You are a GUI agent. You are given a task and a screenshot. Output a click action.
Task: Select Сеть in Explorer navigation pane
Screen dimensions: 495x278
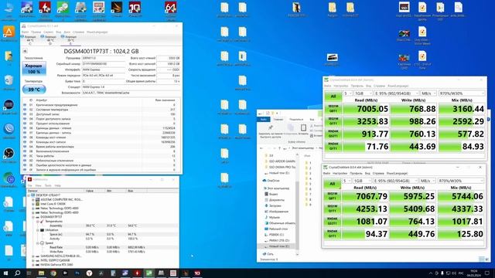270,254
